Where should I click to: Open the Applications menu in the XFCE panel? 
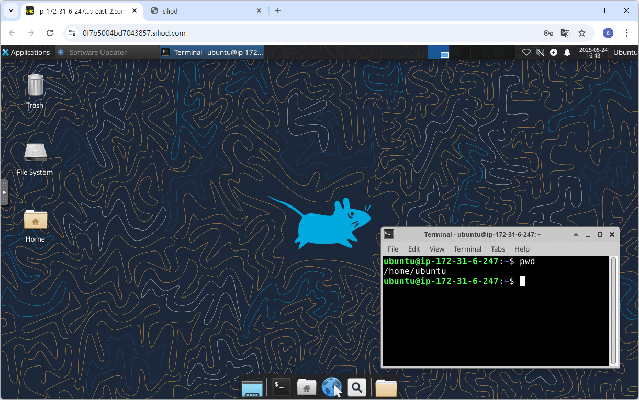pyautogui.click(x=26, y=52)
